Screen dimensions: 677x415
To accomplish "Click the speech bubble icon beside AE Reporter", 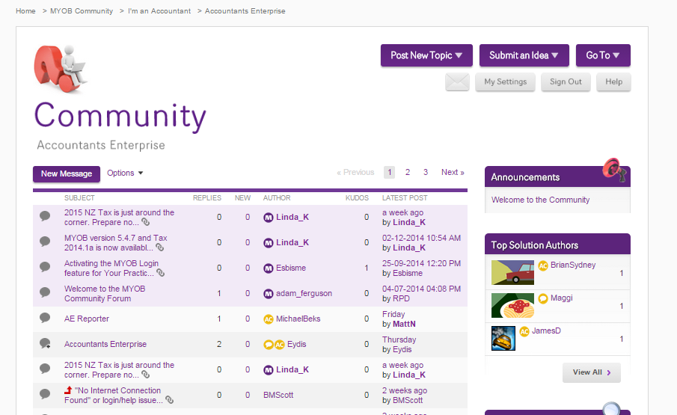I will [x=45, y=319].
